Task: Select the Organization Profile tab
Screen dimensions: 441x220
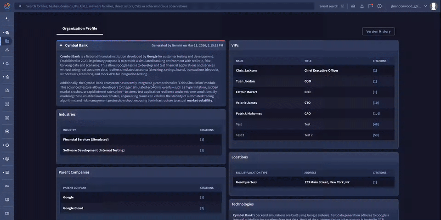Action: (79, 28)
